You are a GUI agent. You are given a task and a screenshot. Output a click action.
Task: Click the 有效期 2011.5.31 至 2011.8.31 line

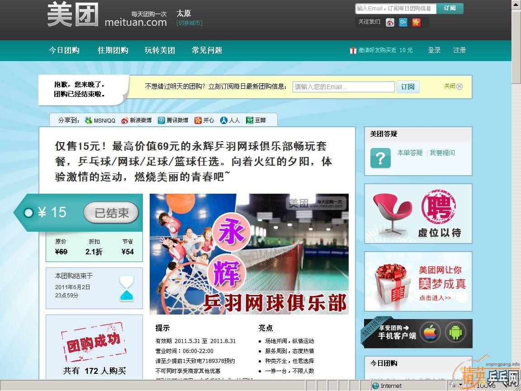pos(195,341)
